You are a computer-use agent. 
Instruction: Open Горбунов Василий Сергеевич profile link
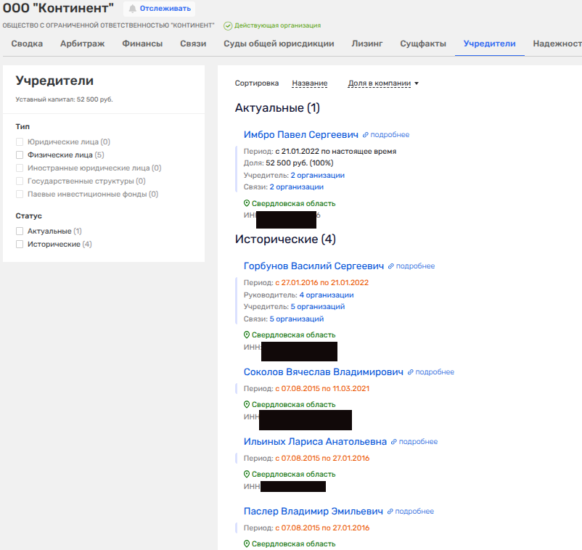[x=313, y=266]
